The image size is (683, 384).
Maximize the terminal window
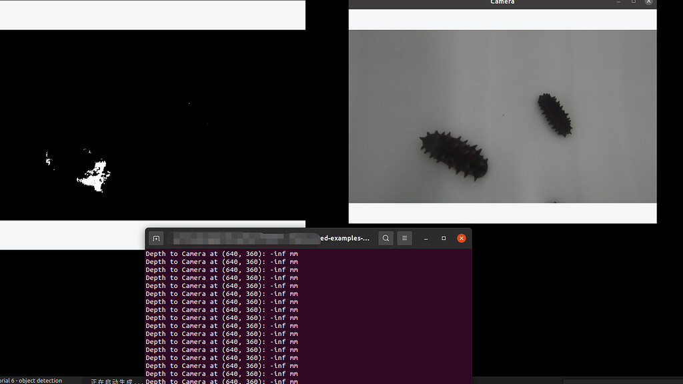pyautogui.click(x=444, y=238)
